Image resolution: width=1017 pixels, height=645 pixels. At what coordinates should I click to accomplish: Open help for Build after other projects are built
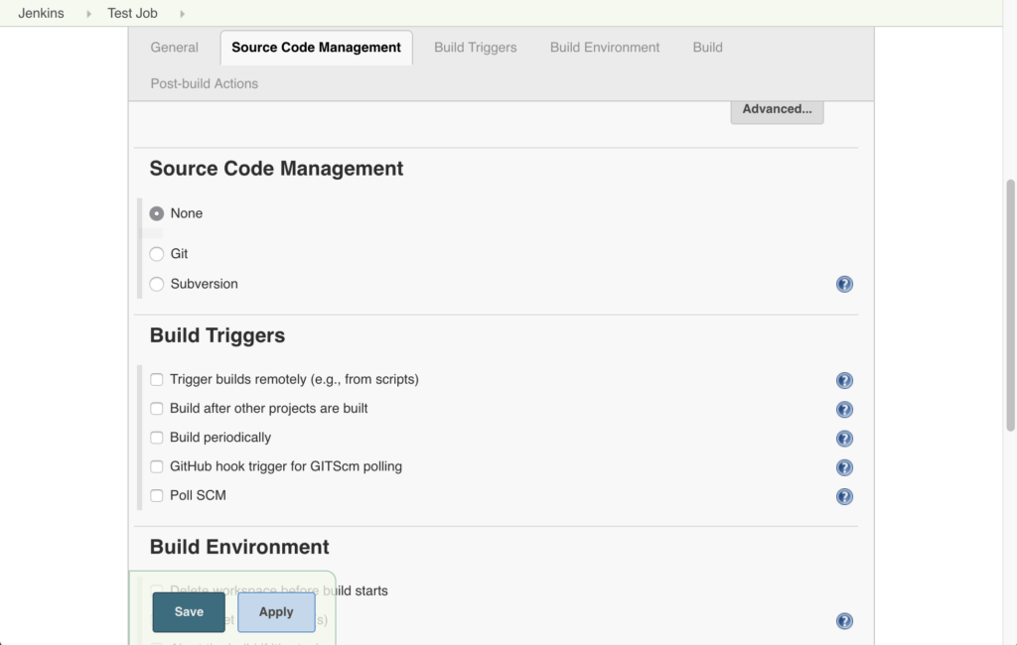tap(844, 408)
